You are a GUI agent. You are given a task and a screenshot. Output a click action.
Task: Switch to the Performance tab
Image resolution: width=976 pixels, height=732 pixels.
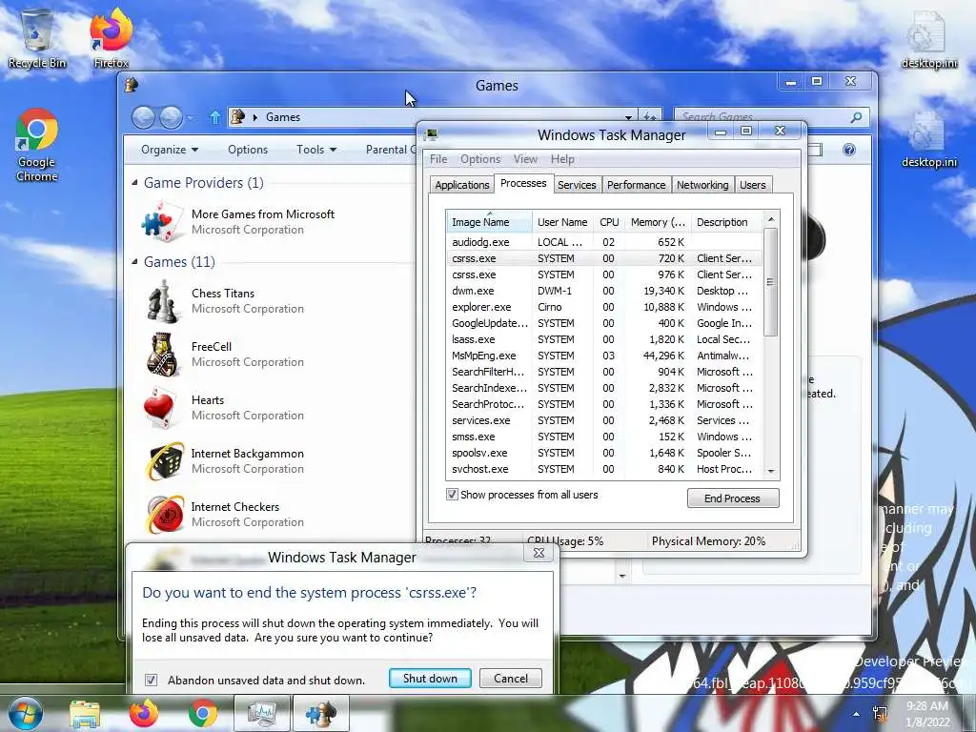click(636, 185)
